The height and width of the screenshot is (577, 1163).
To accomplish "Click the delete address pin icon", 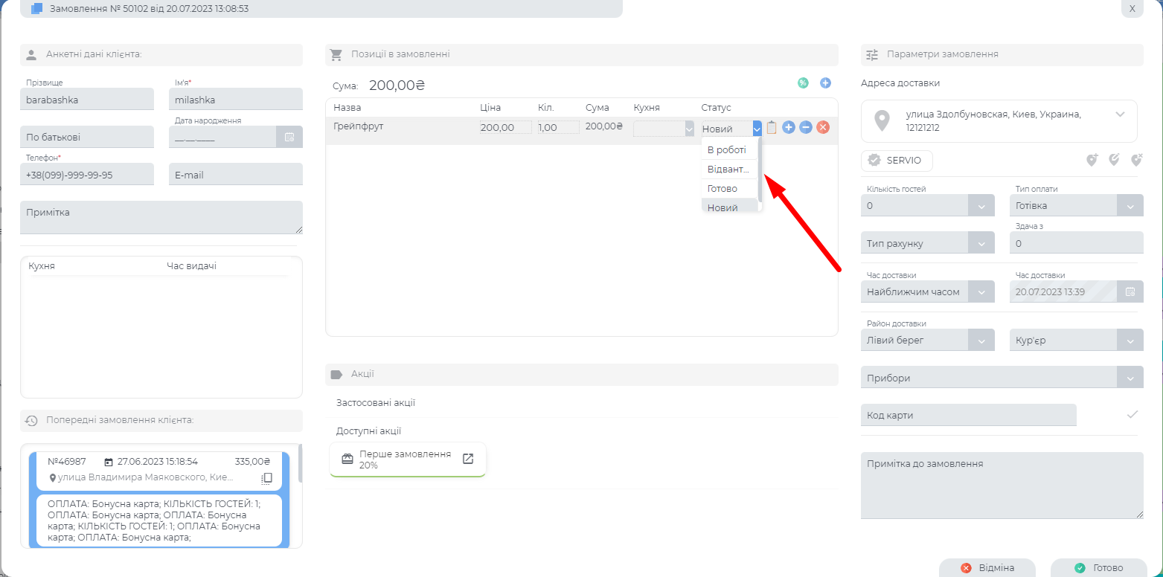I will [1136, 160].
